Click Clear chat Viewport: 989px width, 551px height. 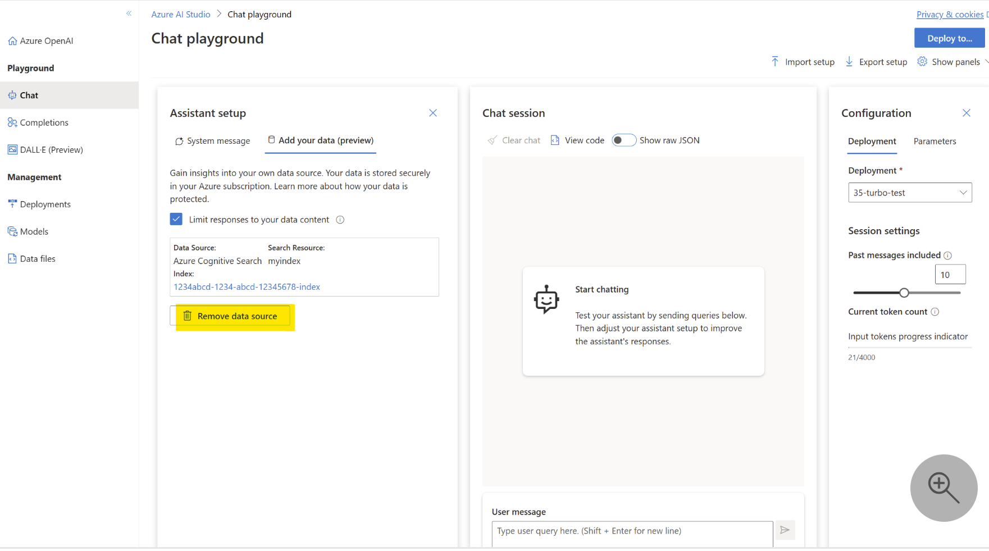[x=514, y=140]
